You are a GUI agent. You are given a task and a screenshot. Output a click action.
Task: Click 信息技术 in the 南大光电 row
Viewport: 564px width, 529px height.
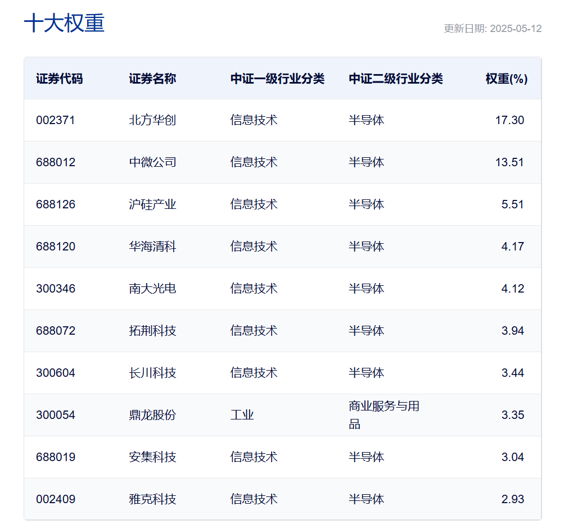point(254,289)
